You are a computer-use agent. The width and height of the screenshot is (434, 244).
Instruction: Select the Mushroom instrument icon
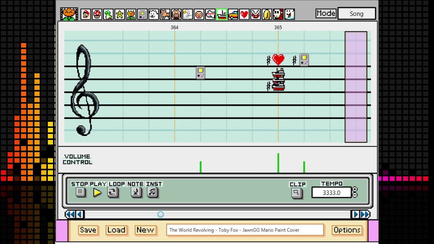pyautogui.click(x=97, y=14)
